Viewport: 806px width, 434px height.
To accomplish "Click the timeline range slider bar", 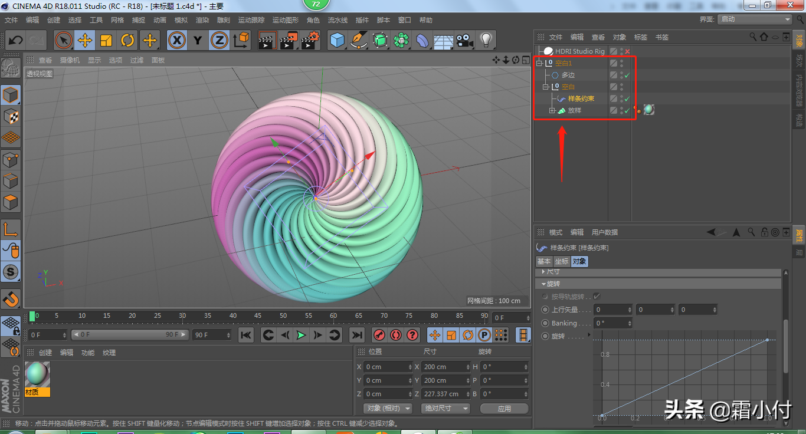I will (x=130, y=334).
